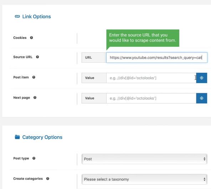
Task: Click the Link Options heading
Action: point(36,16)
